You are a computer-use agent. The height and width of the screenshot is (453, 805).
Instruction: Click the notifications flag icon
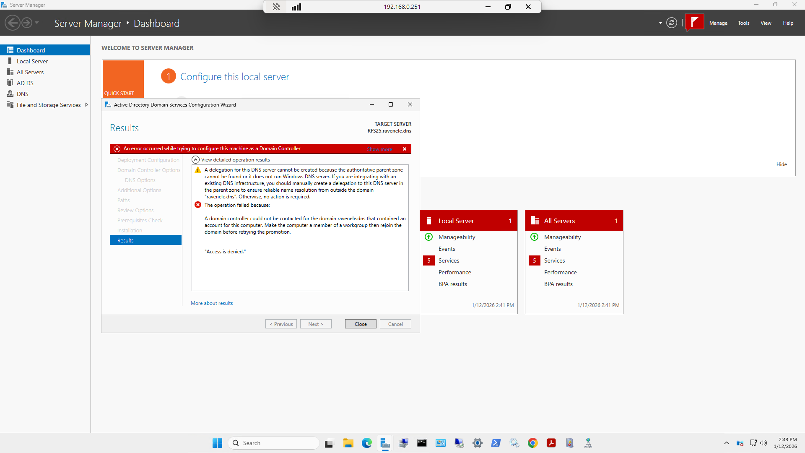pyautogui.click(x=694, y=22)
